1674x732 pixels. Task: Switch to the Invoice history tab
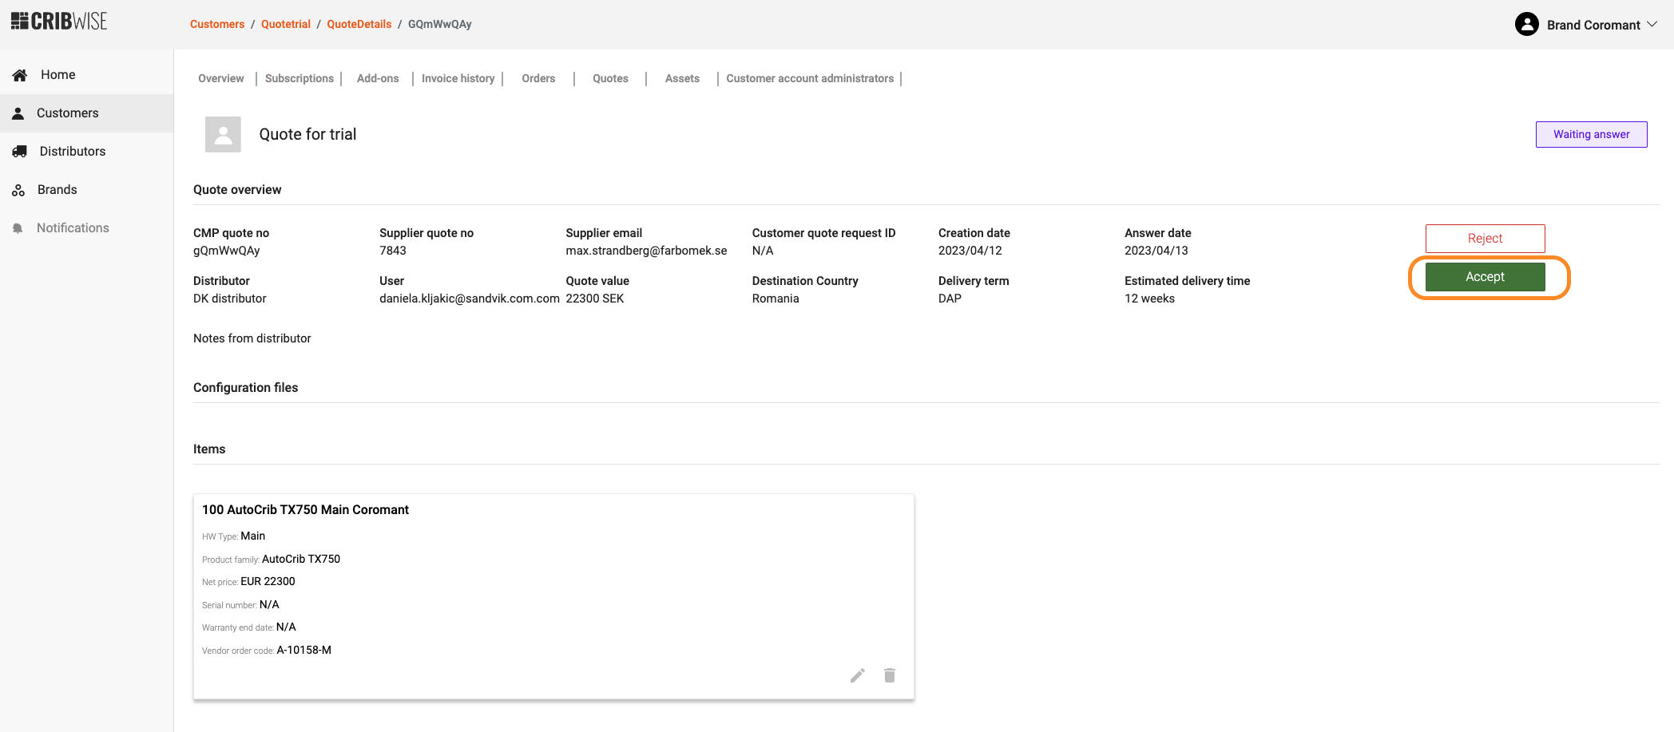(x=458, y=78)
